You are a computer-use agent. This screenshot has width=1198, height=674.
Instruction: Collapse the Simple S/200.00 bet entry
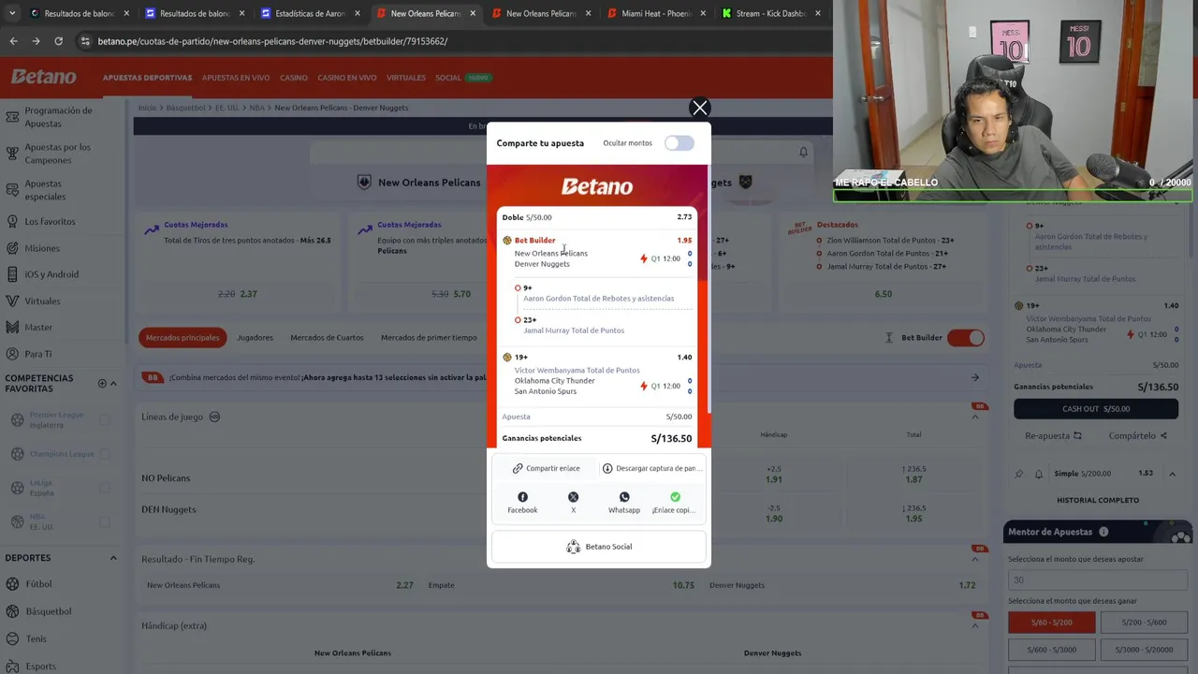click(1172, 474)
